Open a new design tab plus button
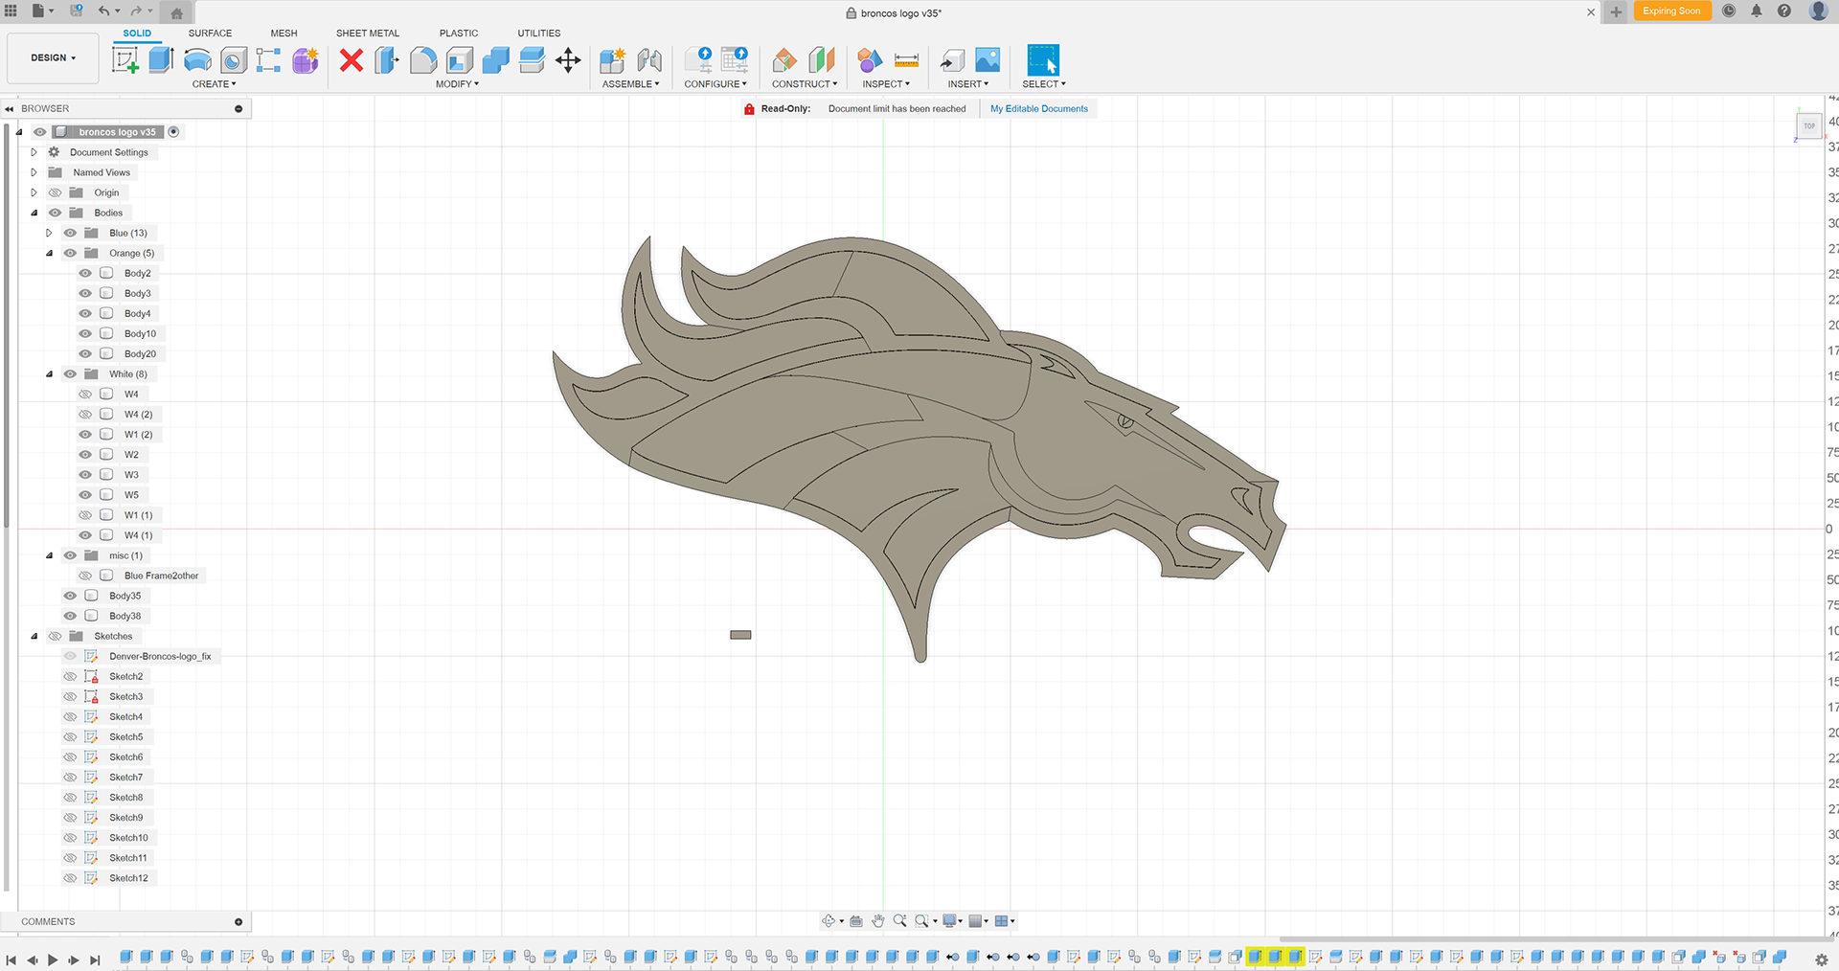The image size is (1839, 971). 1616,11
